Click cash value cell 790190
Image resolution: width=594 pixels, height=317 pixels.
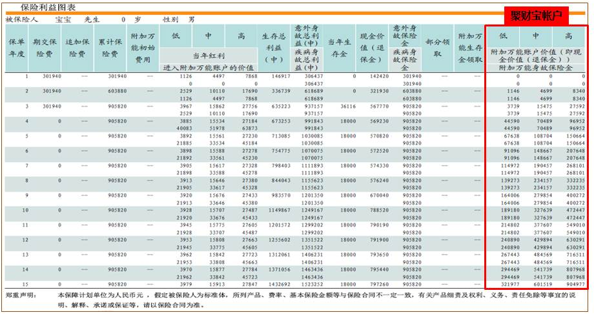(379, 225)
